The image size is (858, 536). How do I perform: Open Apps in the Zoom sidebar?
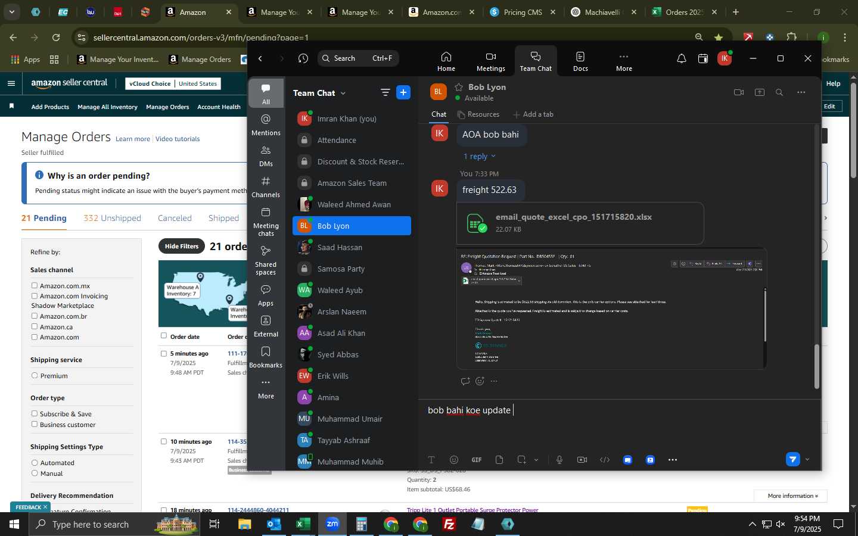click(x=266, y=295)
